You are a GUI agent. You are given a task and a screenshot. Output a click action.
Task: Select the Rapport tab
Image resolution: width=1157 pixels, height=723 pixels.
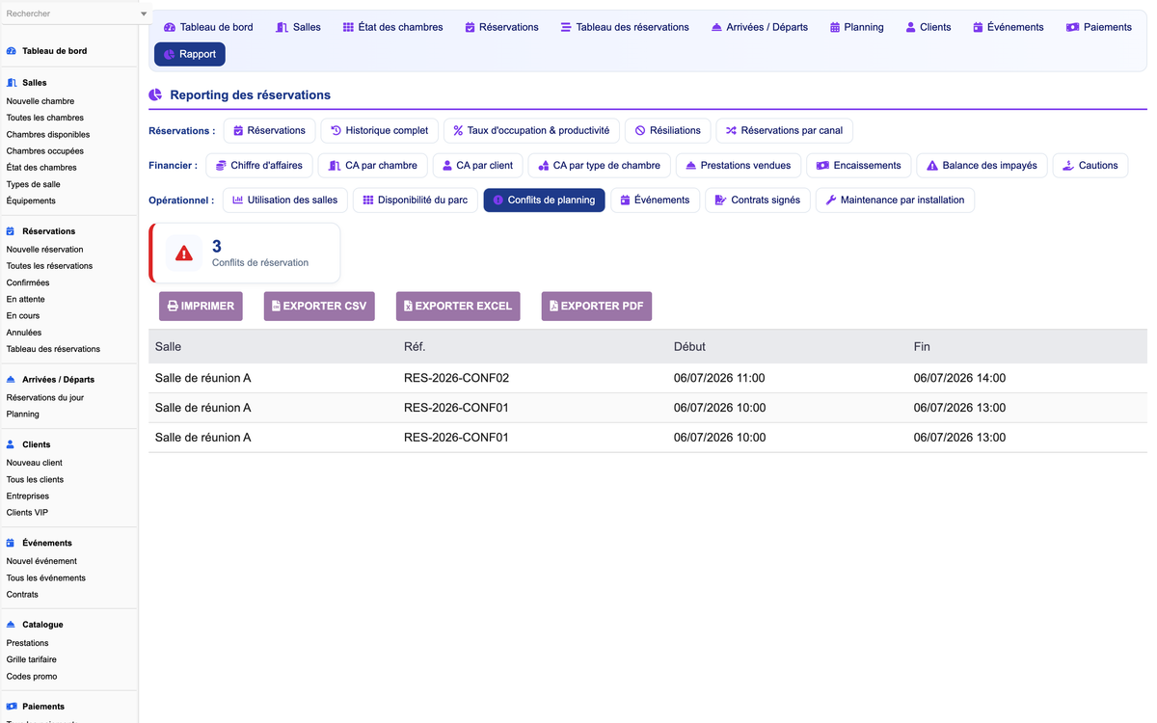pos(190,54)
